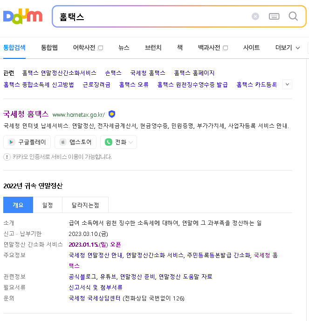
Task: Click the exclamation info icon
Action: [7, 157]
